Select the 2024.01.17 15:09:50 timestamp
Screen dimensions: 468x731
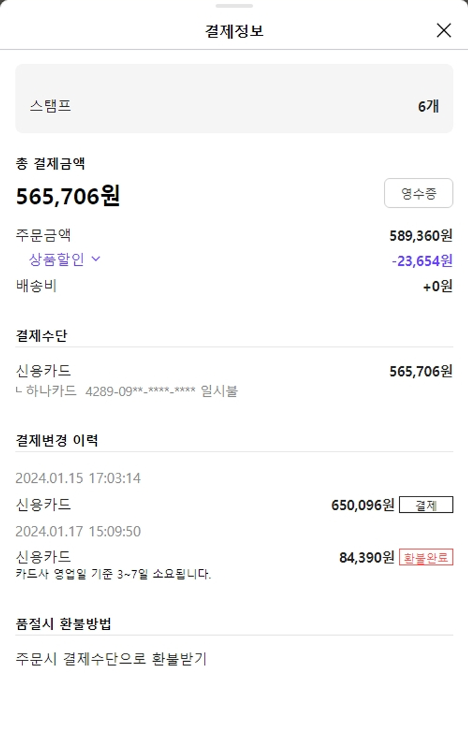click(x=78, y=531)
